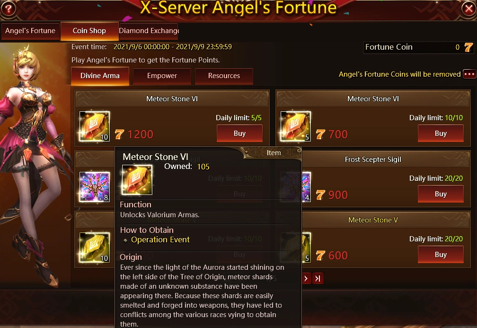This screenshot has height=328, width=477.
Task: Switch to the Angel's Fortune tab
Action: click(30, 31)
